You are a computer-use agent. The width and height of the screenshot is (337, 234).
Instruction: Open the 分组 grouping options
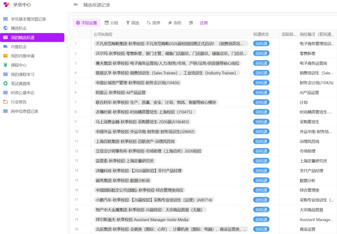pos(111,23)
